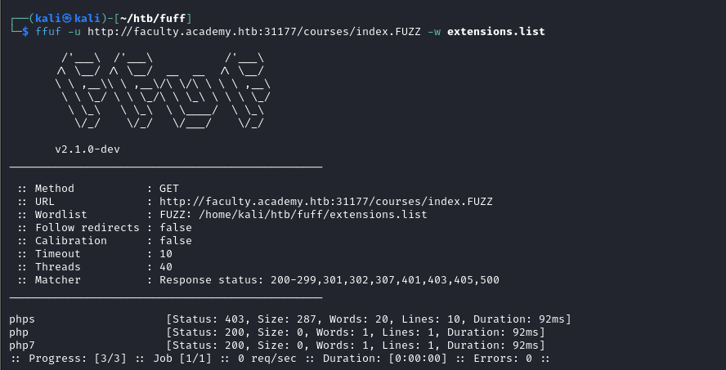Click the Follow redirects false value
Image resolution: width=726 pixels, height=370 pixels.
coord(176,227)
